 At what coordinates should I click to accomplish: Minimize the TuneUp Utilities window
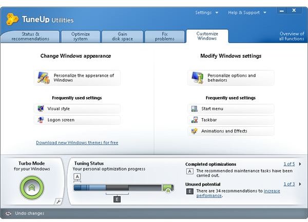(x=282, y=11)
